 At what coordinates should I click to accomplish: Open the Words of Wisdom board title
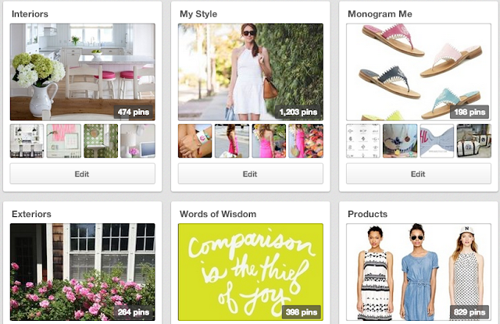[218, 214]
